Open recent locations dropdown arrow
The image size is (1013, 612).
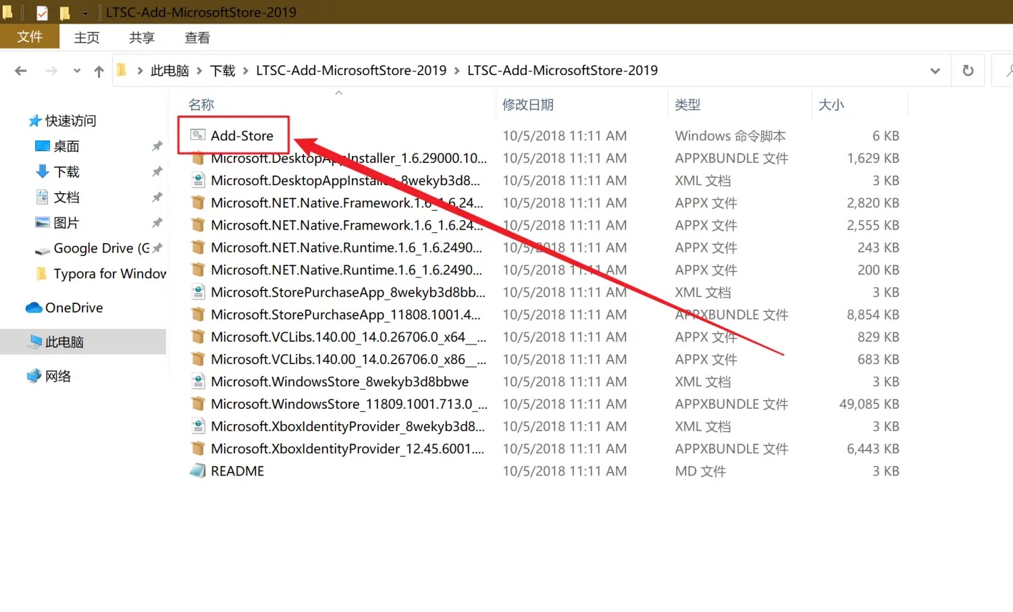(77, 71)
